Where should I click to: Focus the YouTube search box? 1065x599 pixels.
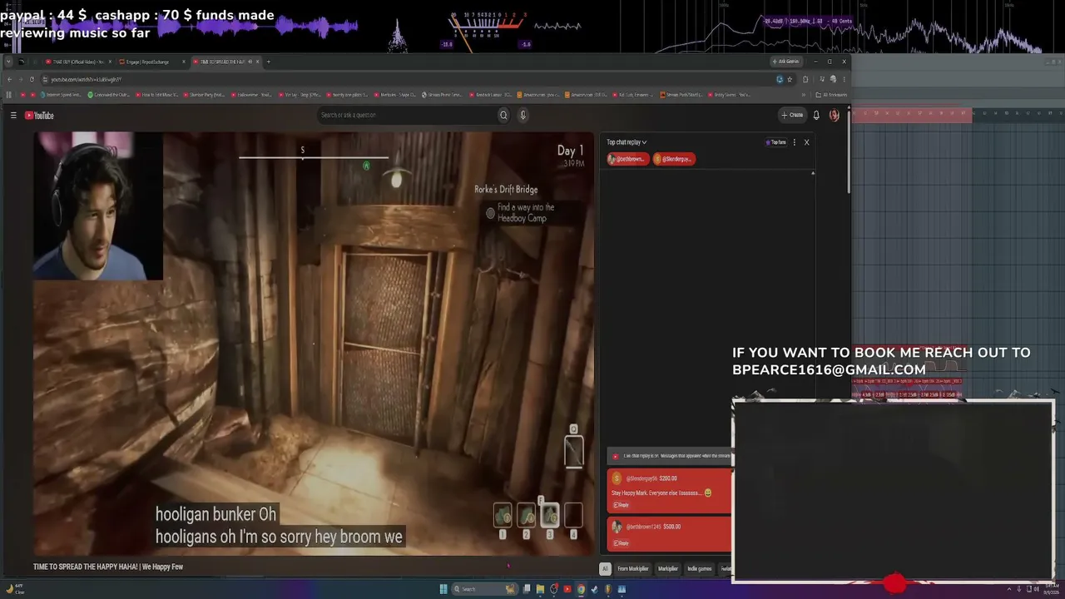[407, 115]
